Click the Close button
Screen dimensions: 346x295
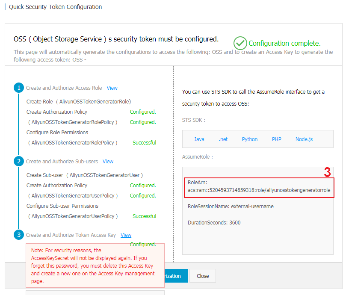pos(203,276)
